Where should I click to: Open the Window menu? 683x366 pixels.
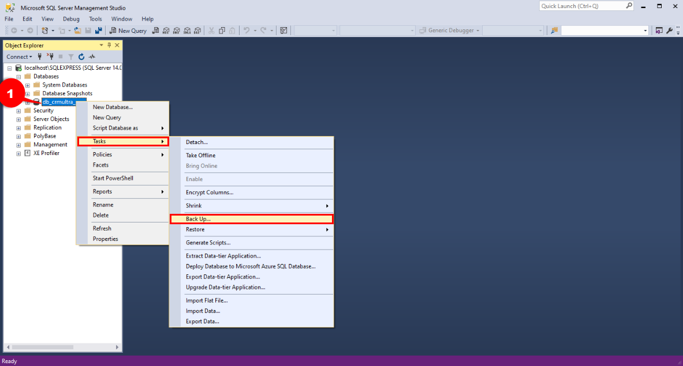[121, 18]
